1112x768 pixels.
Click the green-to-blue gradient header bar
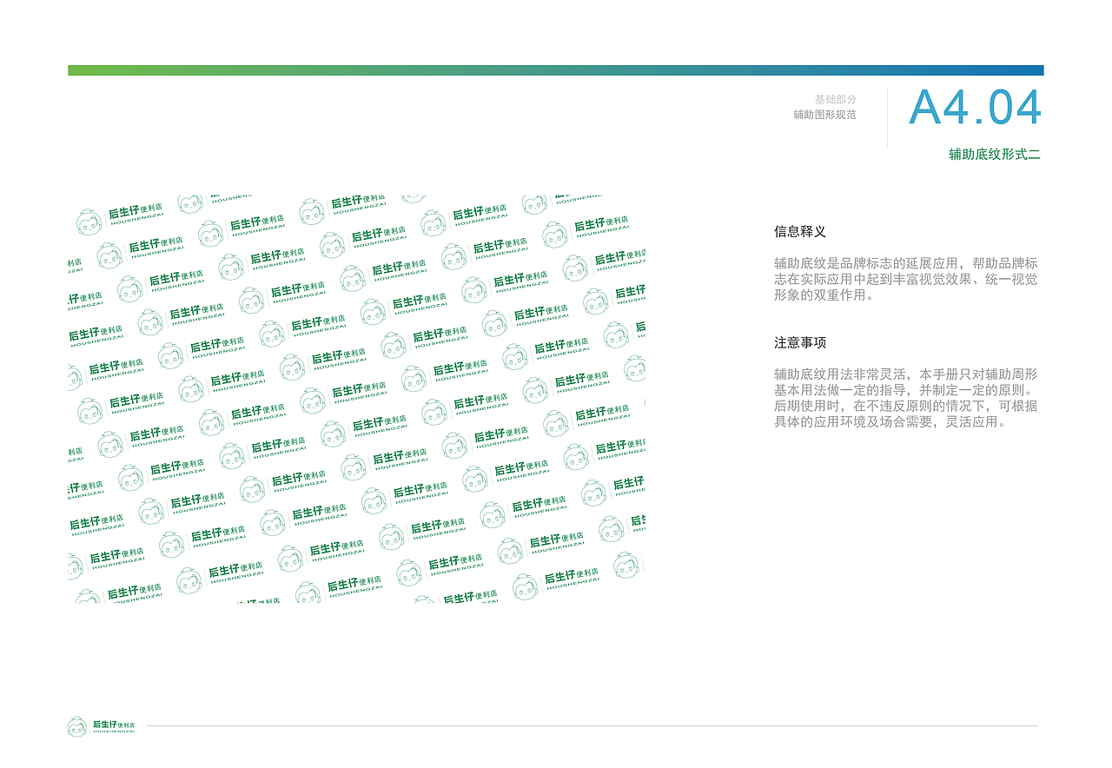[556, 70]
